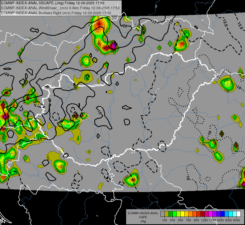Screen dimensions: 245x225
Task: Click the SBCAPE (J/kg) title line
Action: click(x=53, y=3)
